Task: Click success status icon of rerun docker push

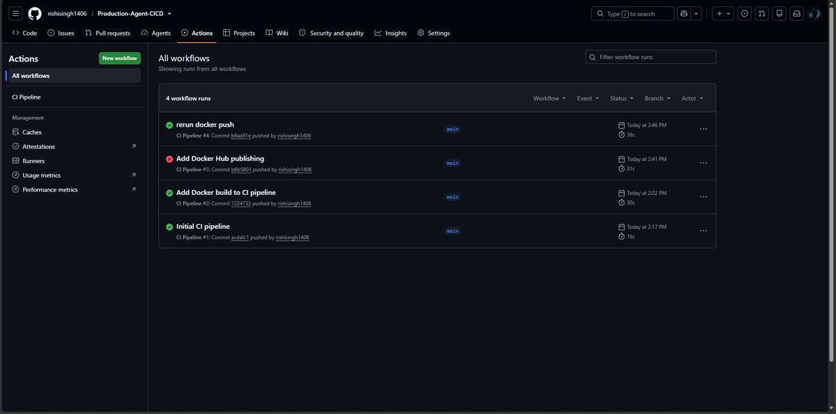Action: (169, 125)
